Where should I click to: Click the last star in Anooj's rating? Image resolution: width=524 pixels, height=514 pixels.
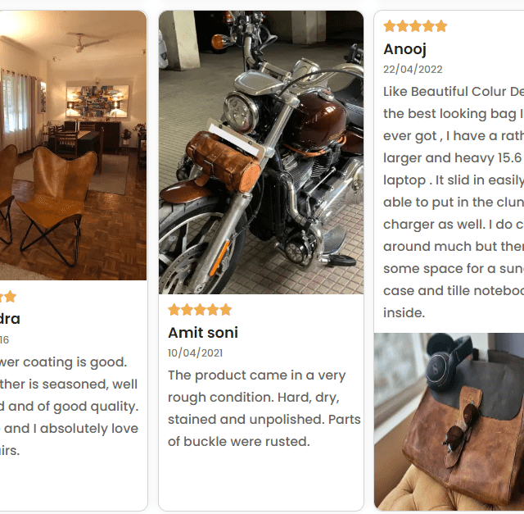(x=440, y=26)
